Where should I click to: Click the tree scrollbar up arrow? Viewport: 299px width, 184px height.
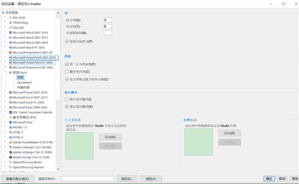pyautogui.click(x=58, y=13)
